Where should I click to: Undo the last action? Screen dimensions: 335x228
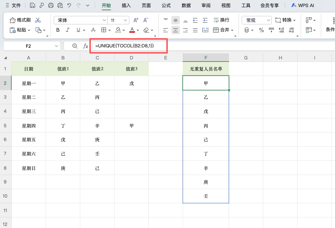pyautogui.click(x=69, y=5)
